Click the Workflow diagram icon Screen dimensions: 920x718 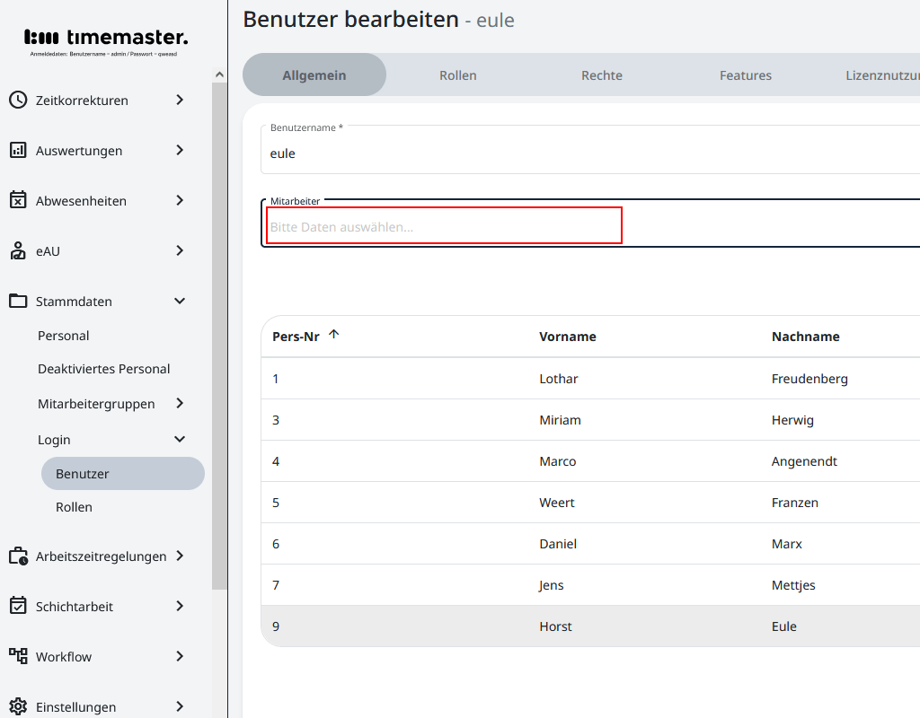click(x=18, y=657)
